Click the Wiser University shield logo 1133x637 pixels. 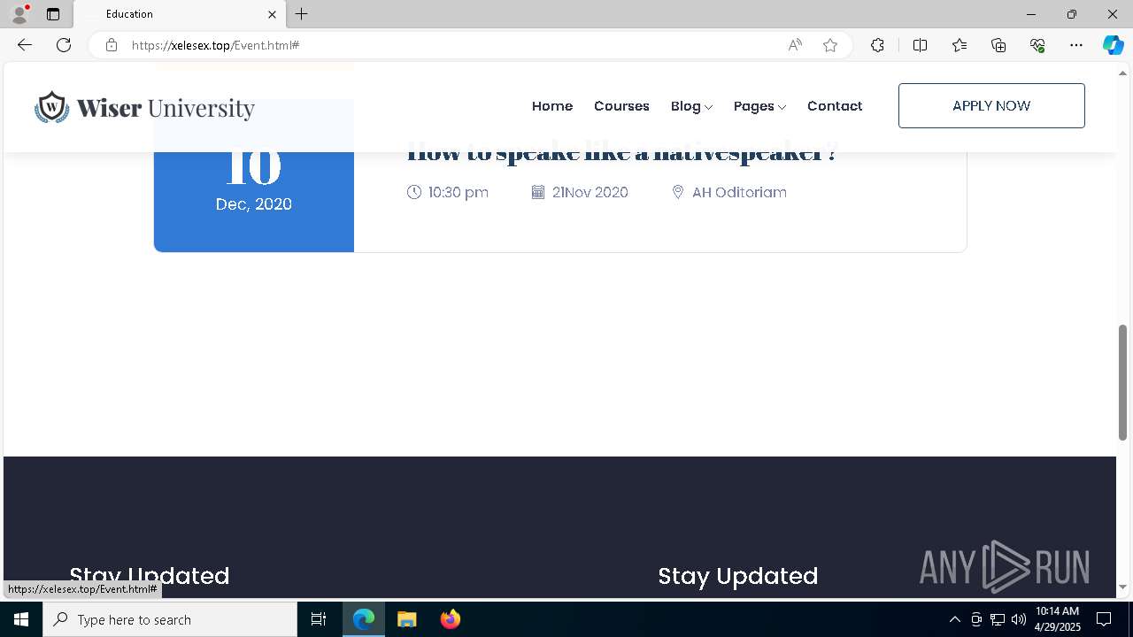pos(52,107)
